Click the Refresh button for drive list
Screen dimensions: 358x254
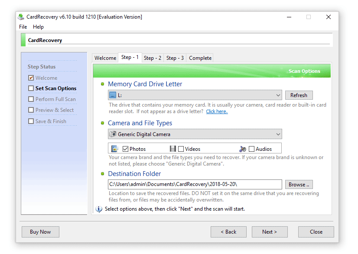[299, 95]
